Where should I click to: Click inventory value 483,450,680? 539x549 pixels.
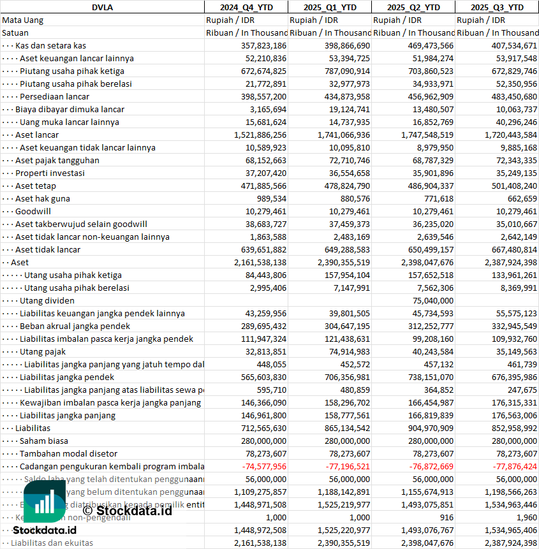click(514, 97)
